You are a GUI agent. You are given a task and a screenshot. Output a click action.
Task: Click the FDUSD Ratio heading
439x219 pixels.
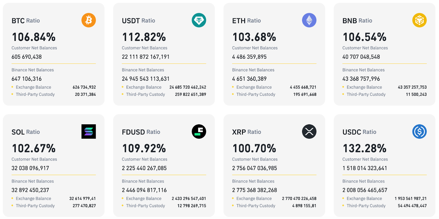tap(141, 132)
